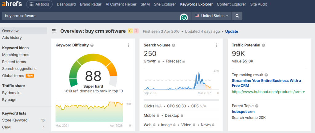The image size is (315, 133).
Task: Click the Growth lock icon
Action: point(159,61)
